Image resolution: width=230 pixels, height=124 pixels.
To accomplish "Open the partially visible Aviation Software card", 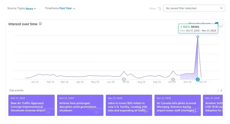I will 214,105.
